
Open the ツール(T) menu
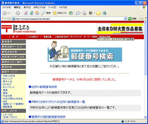(x=52, y=7)
